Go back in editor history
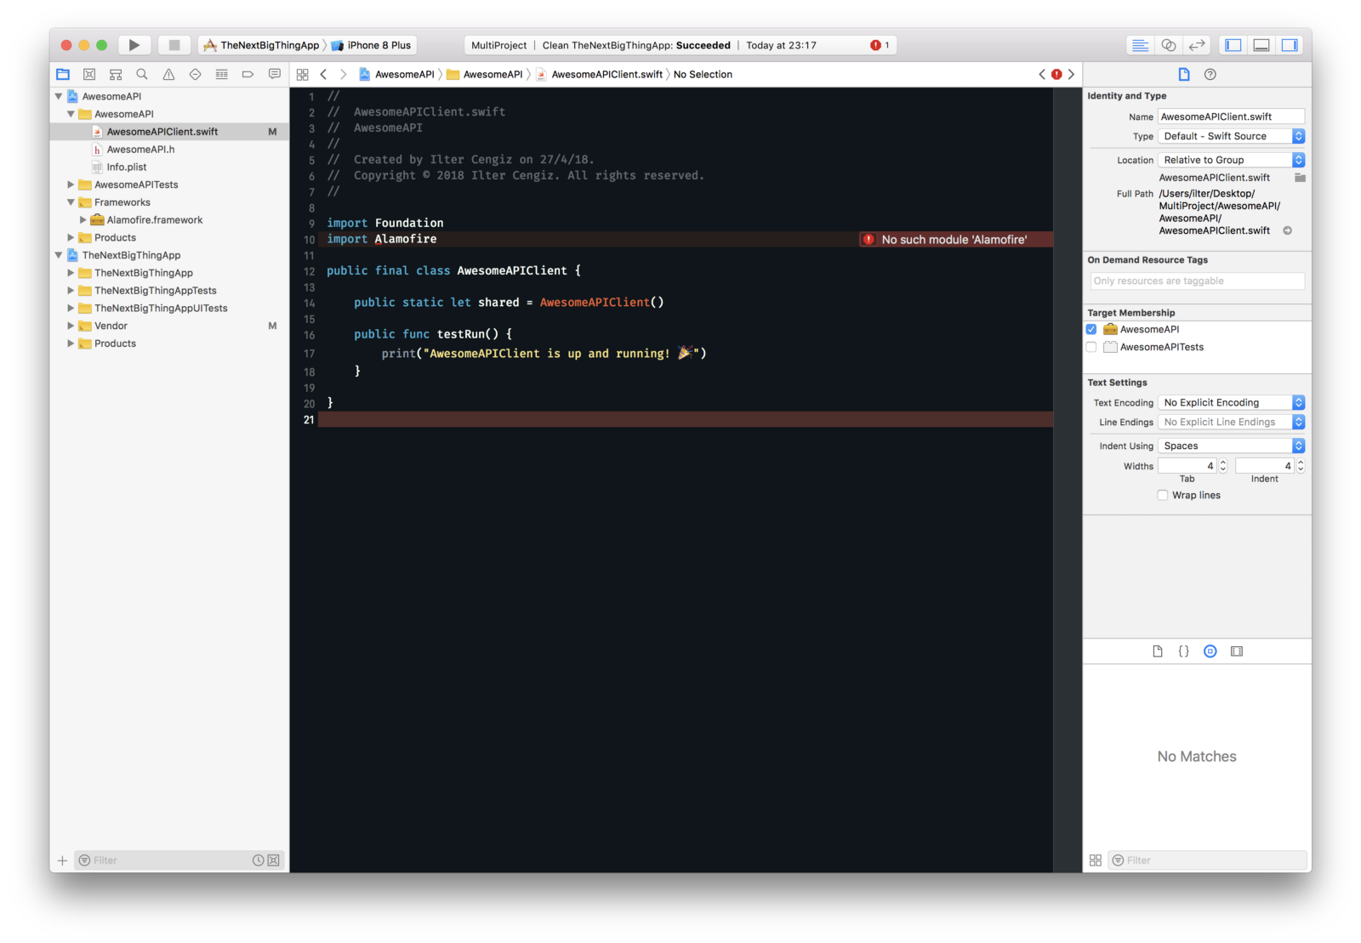This screenshot has width=1361, height=943. [323, 74]
